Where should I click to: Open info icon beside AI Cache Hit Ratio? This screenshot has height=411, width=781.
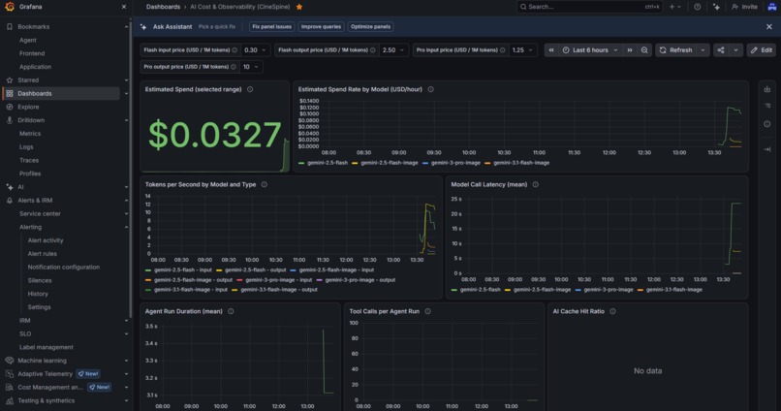612,311
